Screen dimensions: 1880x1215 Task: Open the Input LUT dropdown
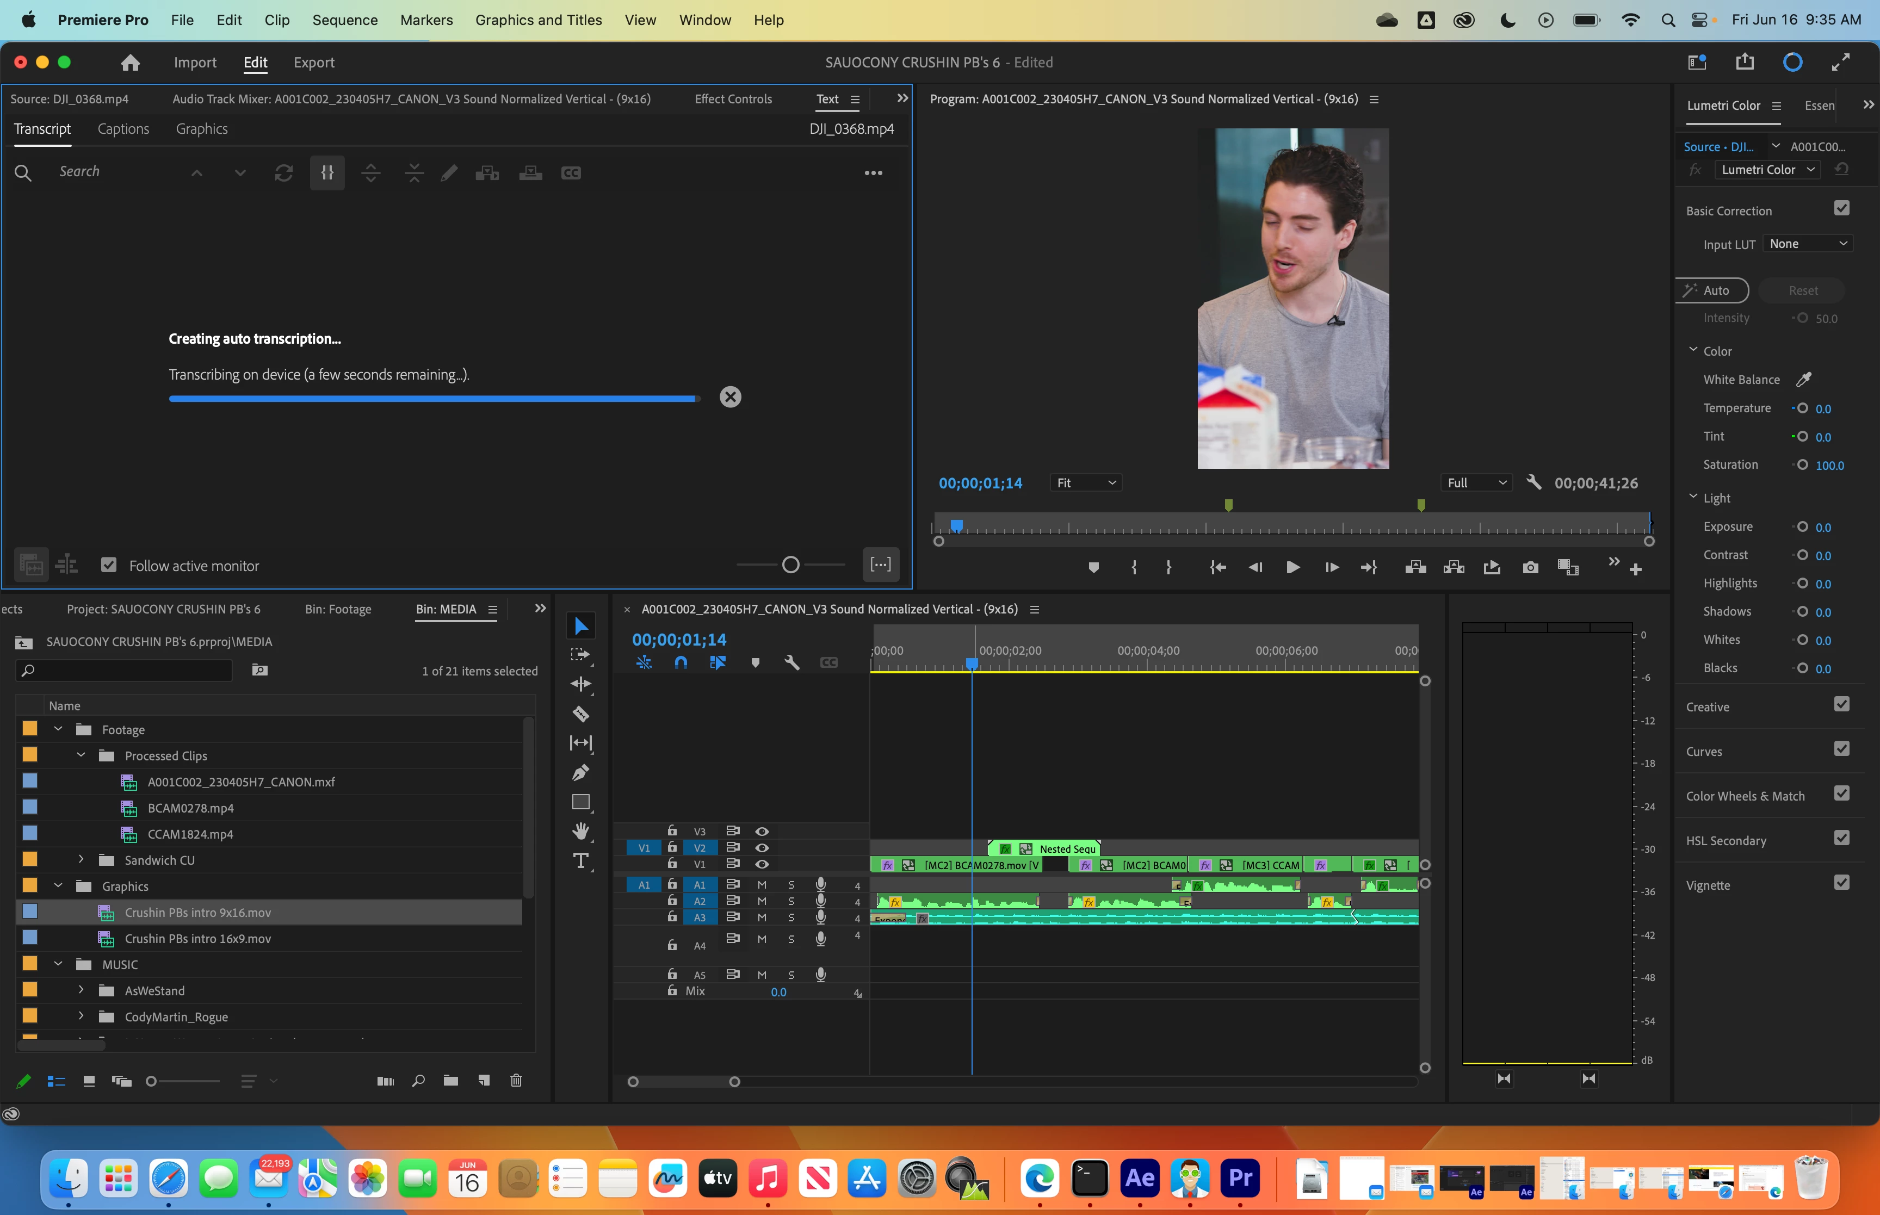point(1807,244)
